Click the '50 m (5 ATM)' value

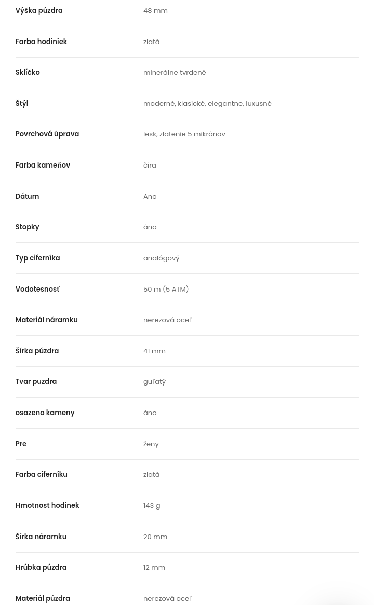166,289
